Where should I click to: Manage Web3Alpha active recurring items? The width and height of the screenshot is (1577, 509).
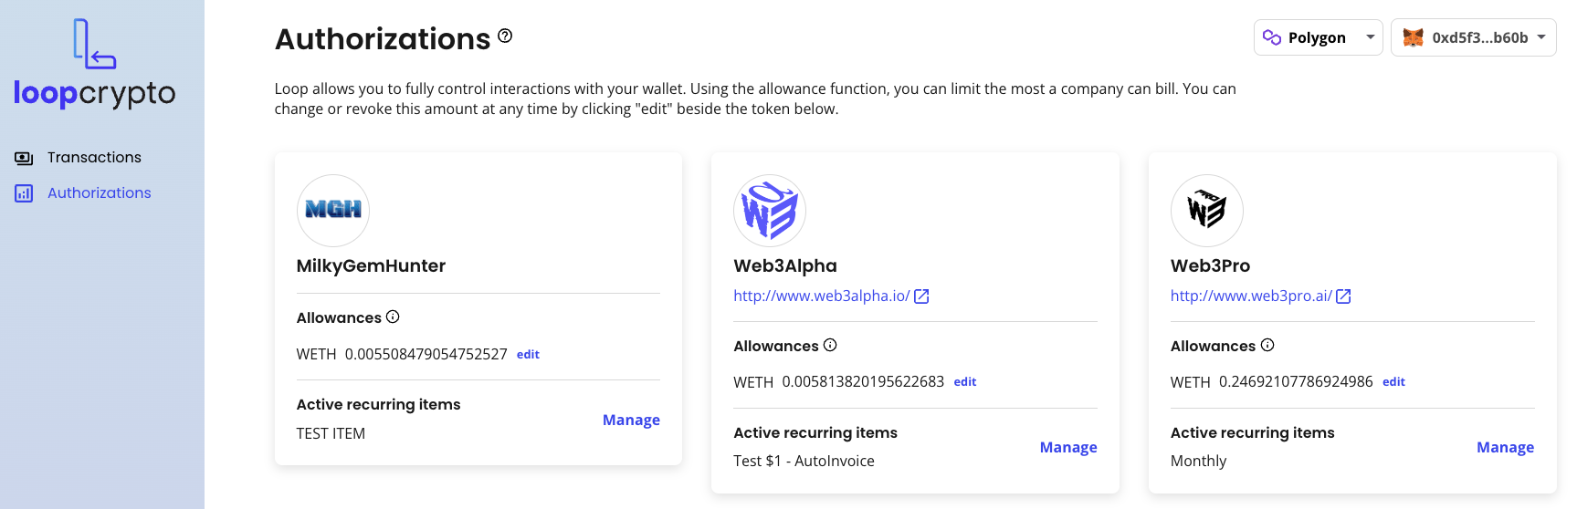pyautogui.click(x=1068, y=447)
